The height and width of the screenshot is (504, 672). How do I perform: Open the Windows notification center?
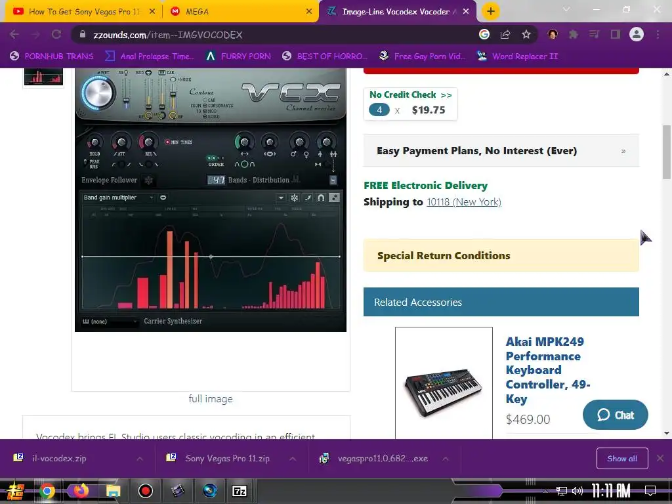tap(650, 491)
